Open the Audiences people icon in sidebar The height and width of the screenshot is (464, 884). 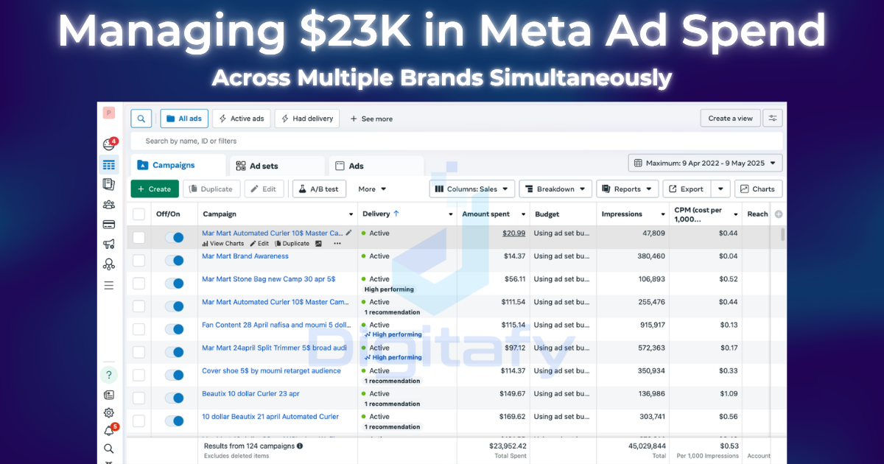109,205
